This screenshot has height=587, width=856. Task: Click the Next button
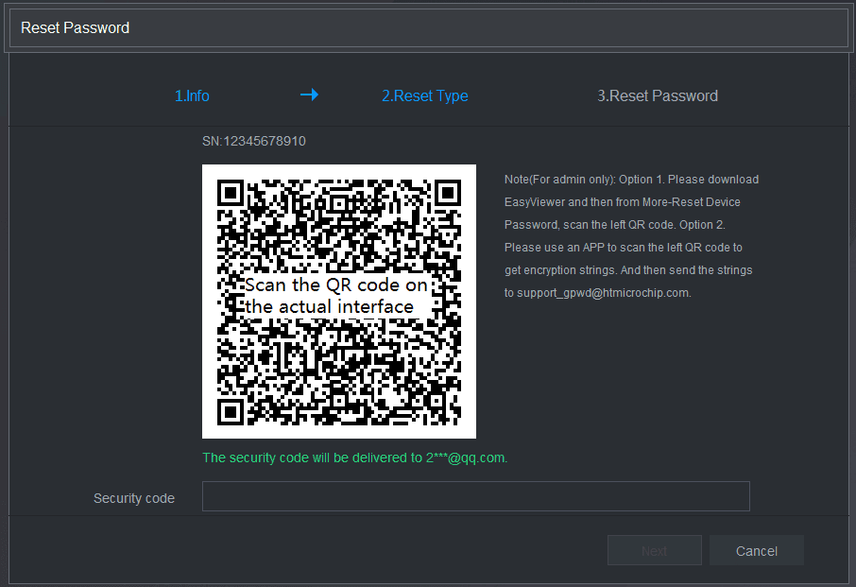[654, 550]
